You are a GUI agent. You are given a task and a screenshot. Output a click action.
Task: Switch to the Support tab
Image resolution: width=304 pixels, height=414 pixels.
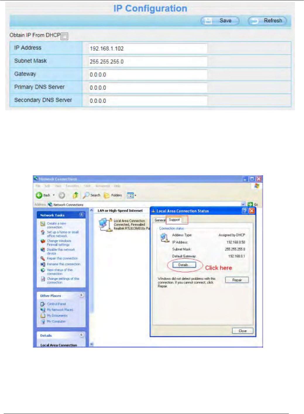pos(174,220)
